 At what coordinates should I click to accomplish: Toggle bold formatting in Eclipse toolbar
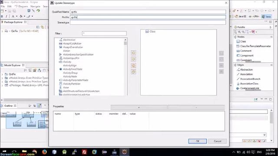(2, 16)
